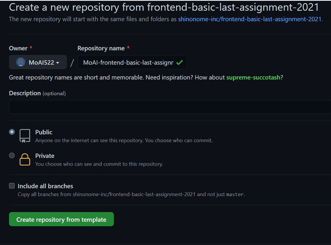Click the dropdown caret next to MoAI522
The width and height of the screenshot is (331, 245).
(58, 63)
